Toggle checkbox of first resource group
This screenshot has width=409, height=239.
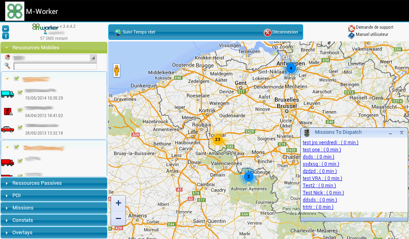[16, 78]
